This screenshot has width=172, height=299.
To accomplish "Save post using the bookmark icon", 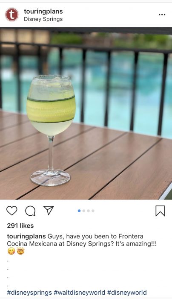I will (x=160, y=211).
